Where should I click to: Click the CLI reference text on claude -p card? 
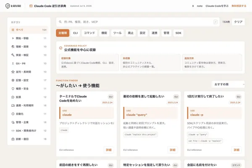(194, 150)
